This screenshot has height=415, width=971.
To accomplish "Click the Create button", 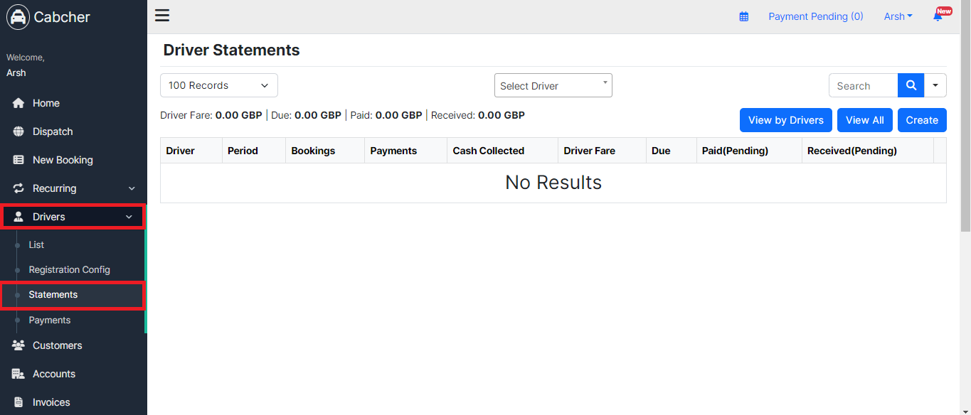I will pyautogui.click(x=922, y=120).
